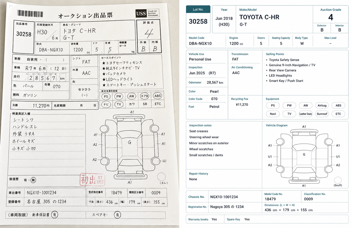Click the Jun 2018 (H30) year value
Viewport: 352px width, 228px height.
[224, 21]
